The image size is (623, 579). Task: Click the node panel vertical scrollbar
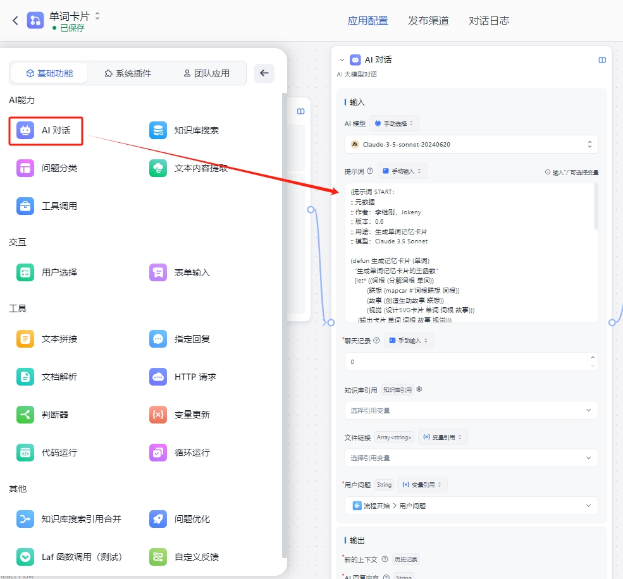(x=284, y=326)
